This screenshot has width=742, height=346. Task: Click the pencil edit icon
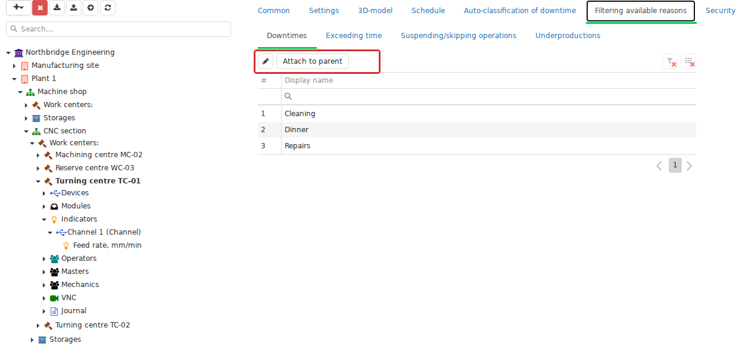[266, 61]
